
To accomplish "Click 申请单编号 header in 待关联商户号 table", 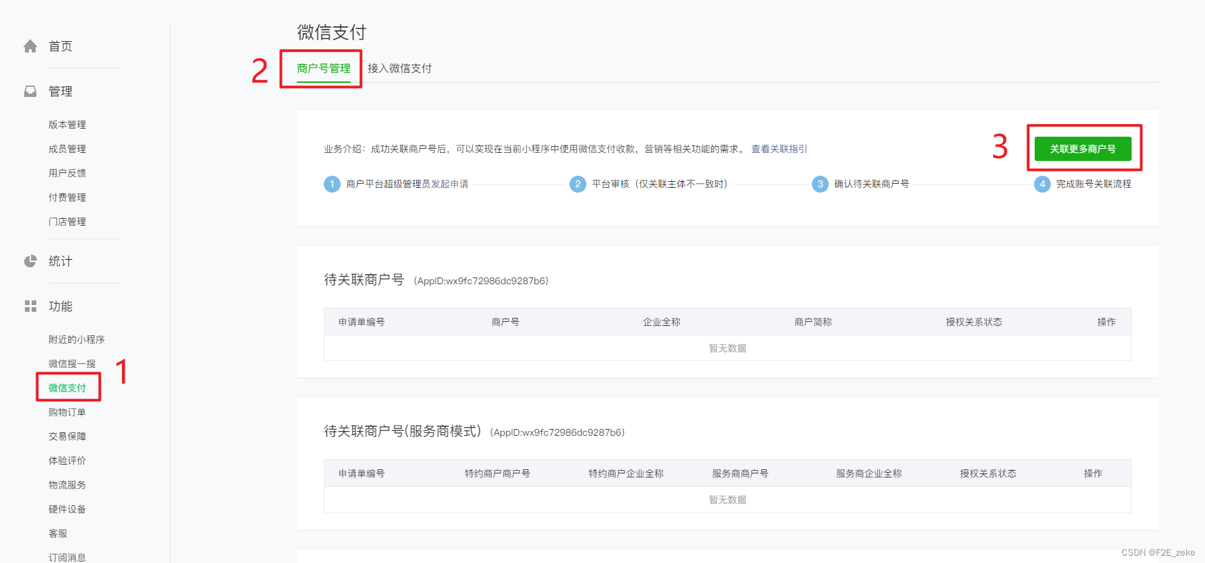I will (x=361, y=322).
